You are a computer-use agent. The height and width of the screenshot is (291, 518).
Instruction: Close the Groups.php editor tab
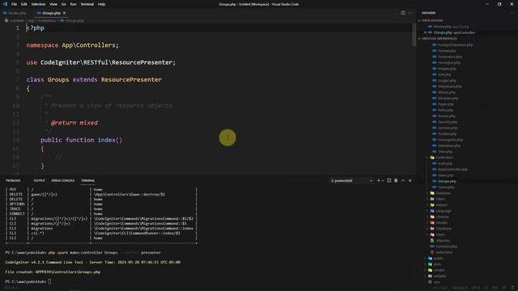coord(65,13)
